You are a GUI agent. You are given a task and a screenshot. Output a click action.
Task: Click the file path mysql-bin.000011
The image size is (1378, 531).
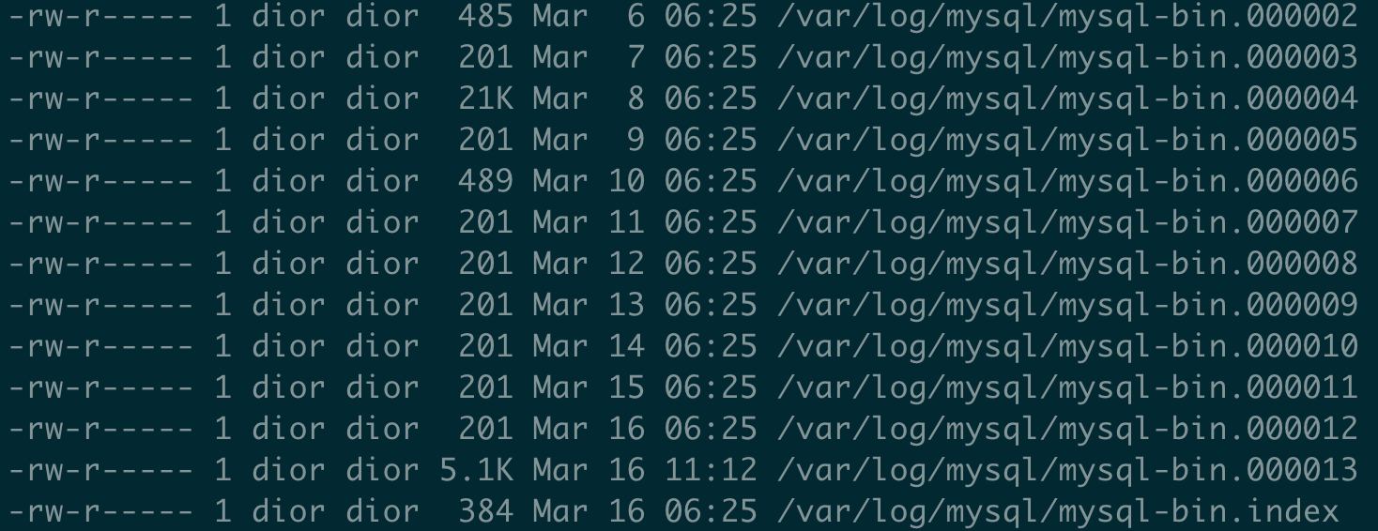tap(1067, 388)
